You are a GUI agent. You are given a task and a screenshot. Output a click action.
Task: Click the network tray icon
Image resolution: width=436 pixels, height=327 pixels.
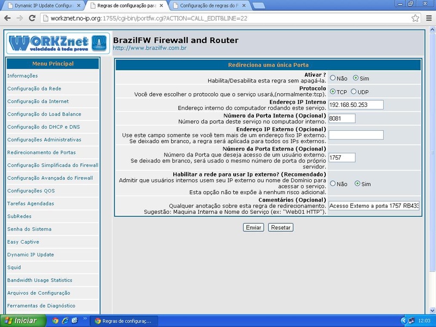(x=411, y=320)
